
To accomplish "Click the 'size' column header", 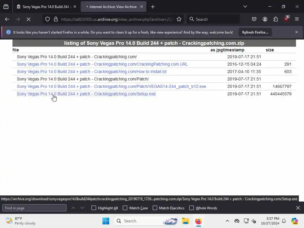I will (x=270, y=50).
